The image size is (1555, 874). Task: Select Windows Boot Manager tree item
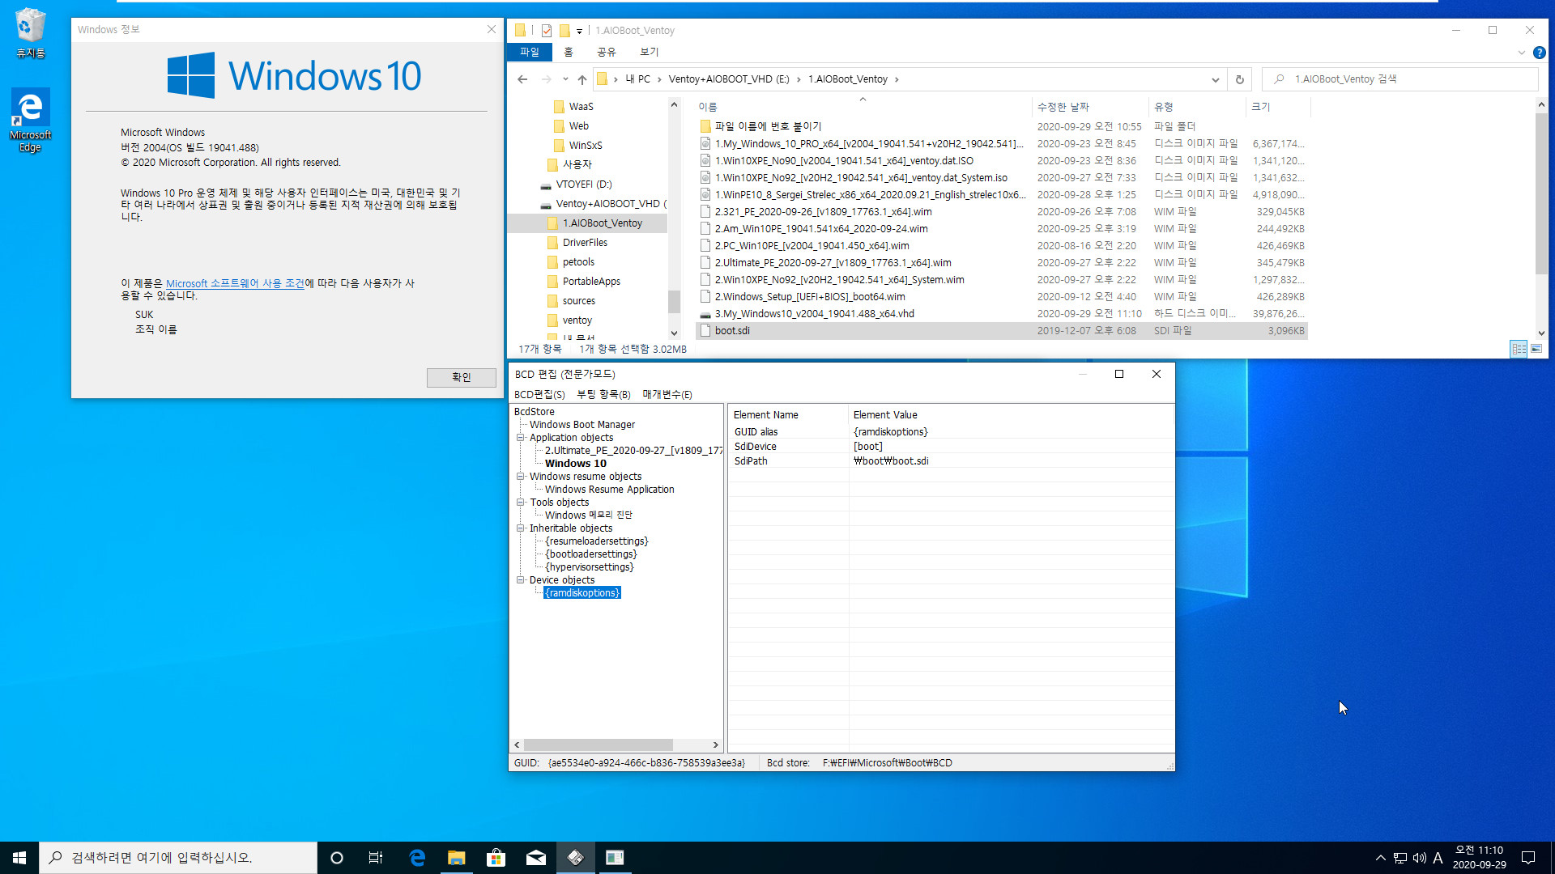pyautogui.click(x=582, y=425)
